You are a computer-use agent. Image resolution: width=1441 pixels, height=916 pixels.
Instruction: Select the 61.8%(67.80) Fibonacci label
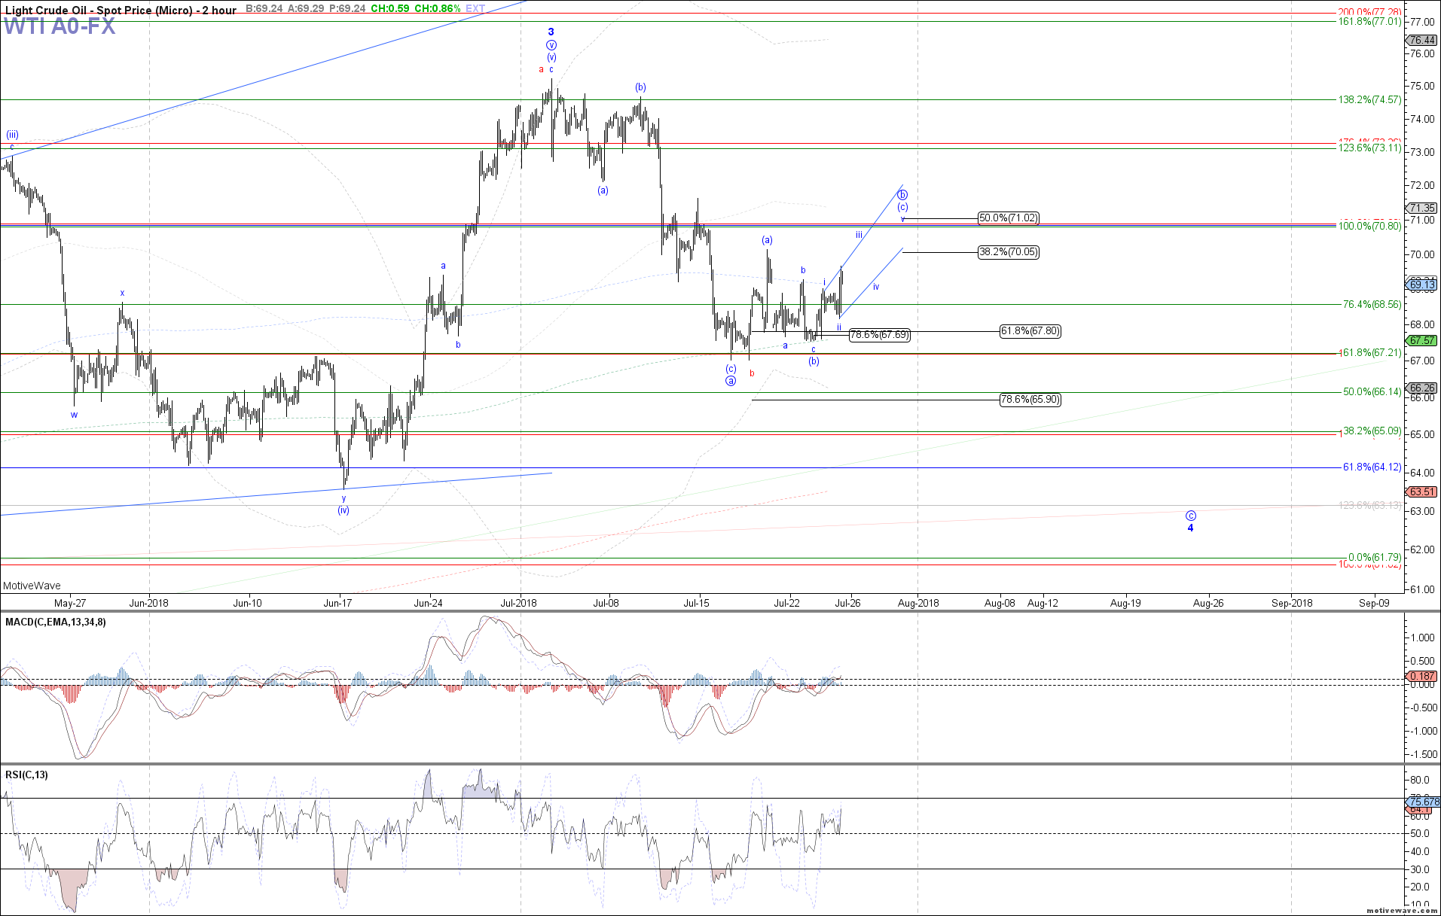point(1030,331)
